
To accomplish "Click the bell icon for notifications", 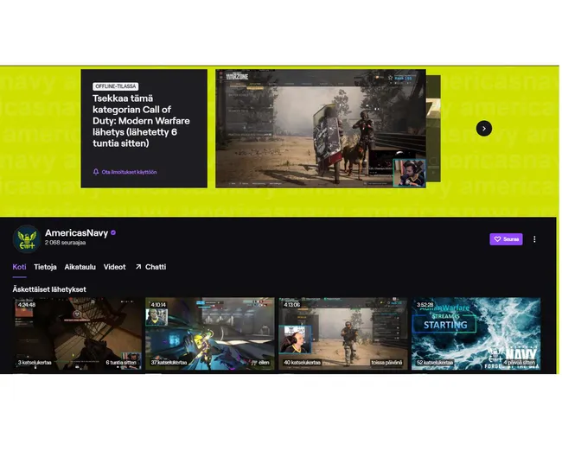I will [96, 172].
